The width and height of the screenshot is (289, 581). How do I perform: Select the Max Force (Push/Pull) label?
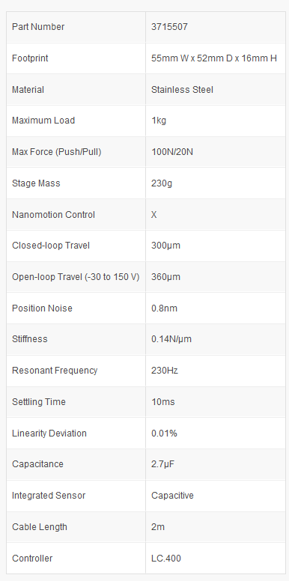[x=57, y=152]
